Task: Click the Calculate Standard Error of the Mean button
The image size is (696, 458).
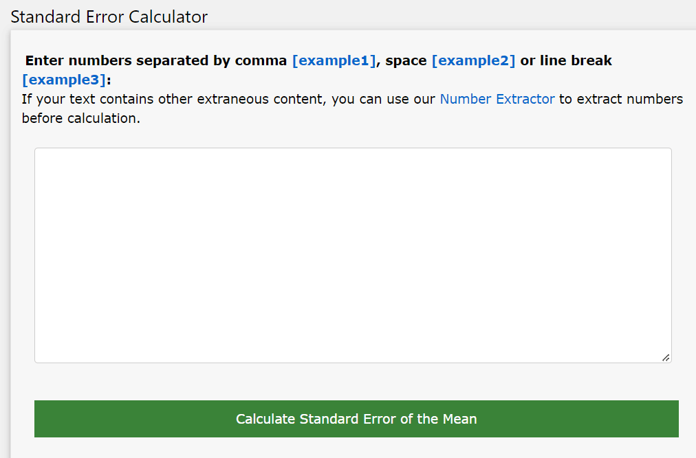Action: point(356,418)
